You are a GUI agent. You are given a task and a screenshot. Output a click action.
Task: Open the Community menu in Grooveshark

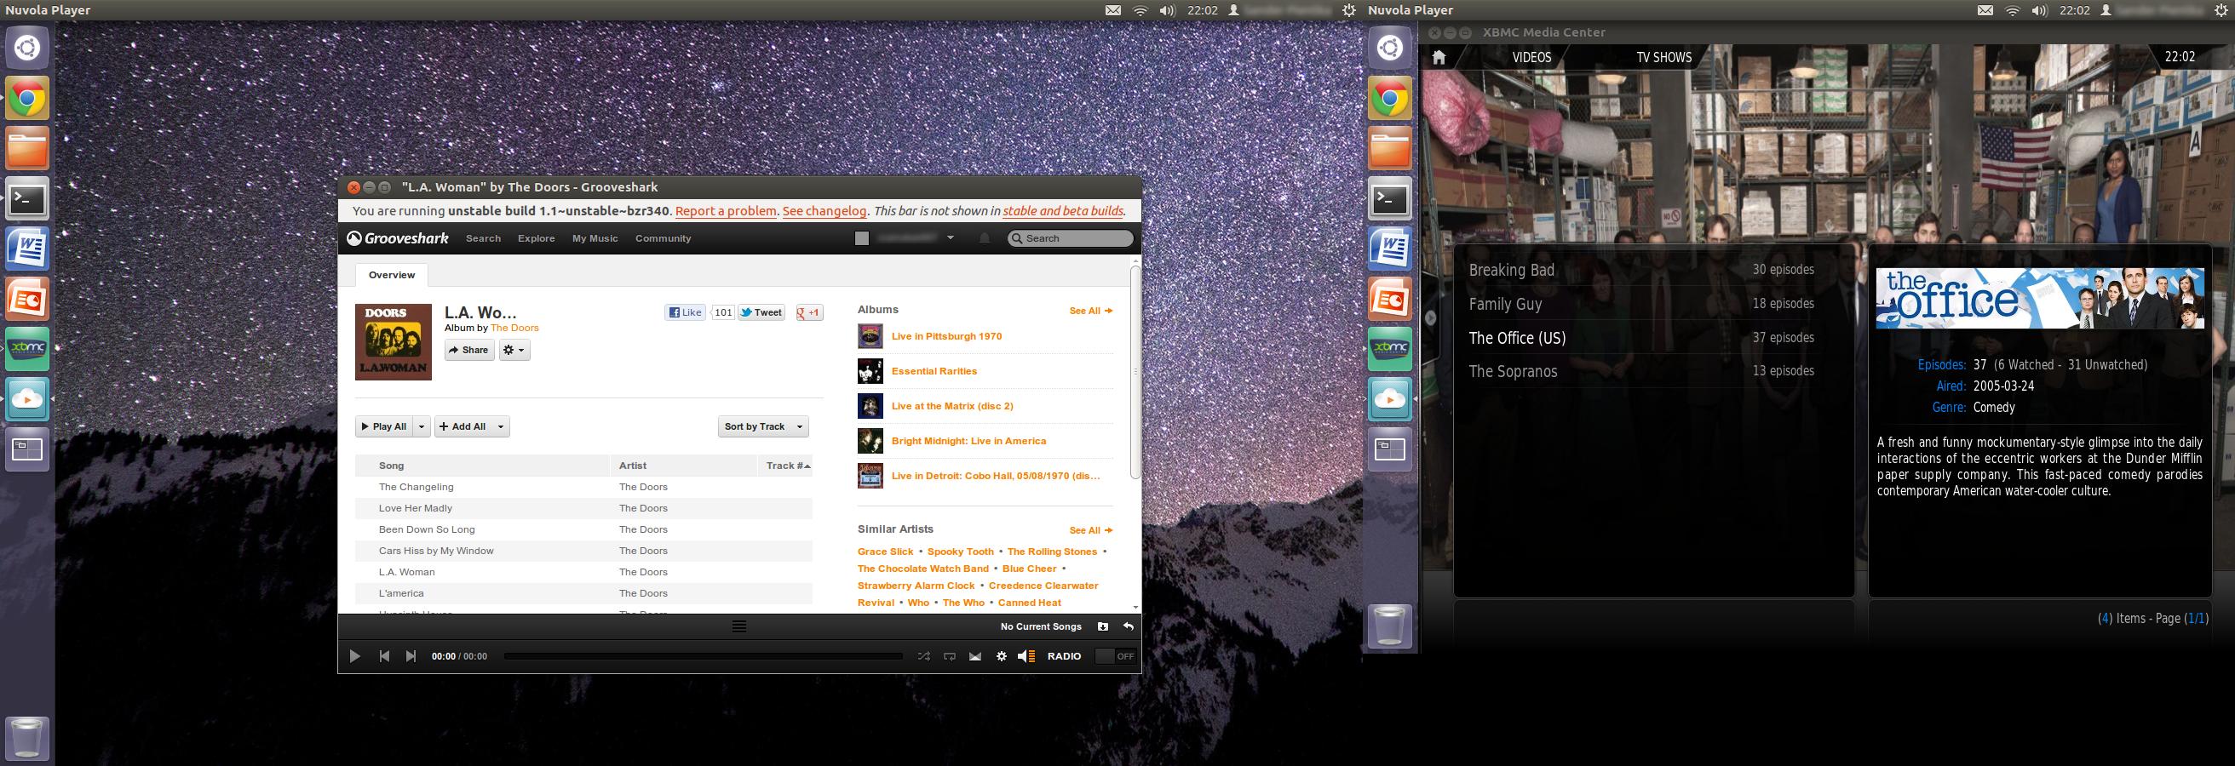(x=663, y=238)
